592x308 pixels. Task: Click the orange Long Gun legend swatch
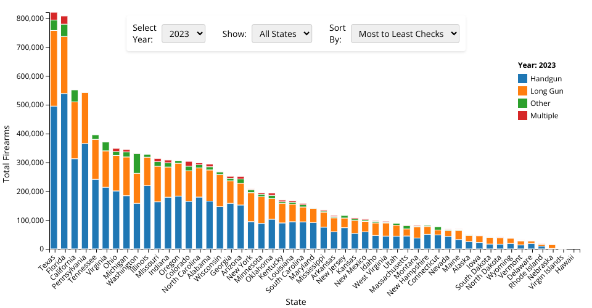pos(523,91)
